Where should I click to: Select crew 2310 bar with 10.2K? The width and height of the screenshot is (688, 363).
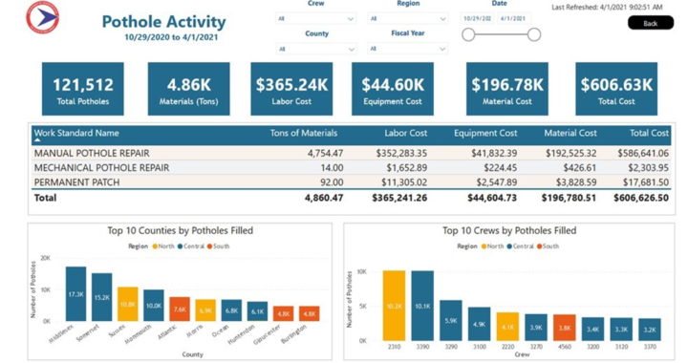click(394, 306)
